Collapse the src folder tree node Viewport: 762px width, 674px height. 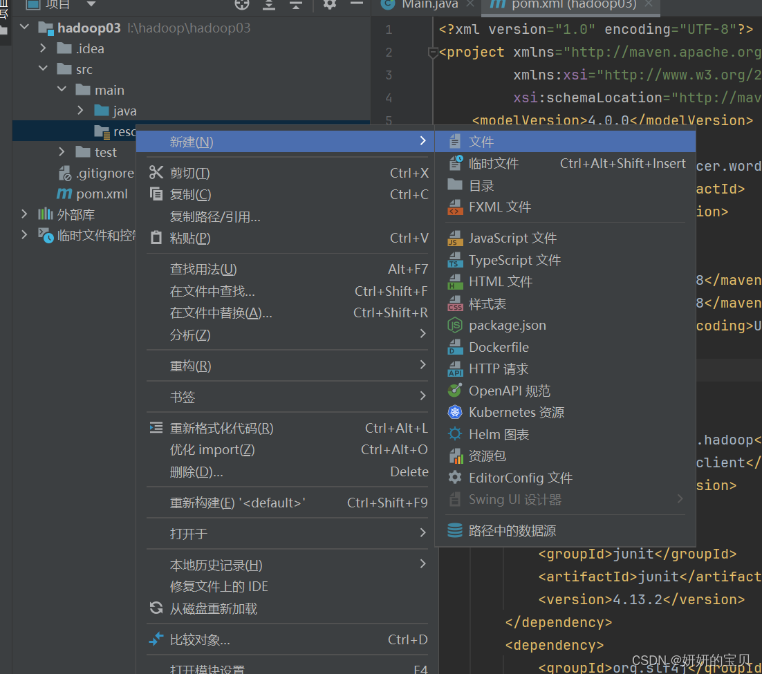point(44,69)
